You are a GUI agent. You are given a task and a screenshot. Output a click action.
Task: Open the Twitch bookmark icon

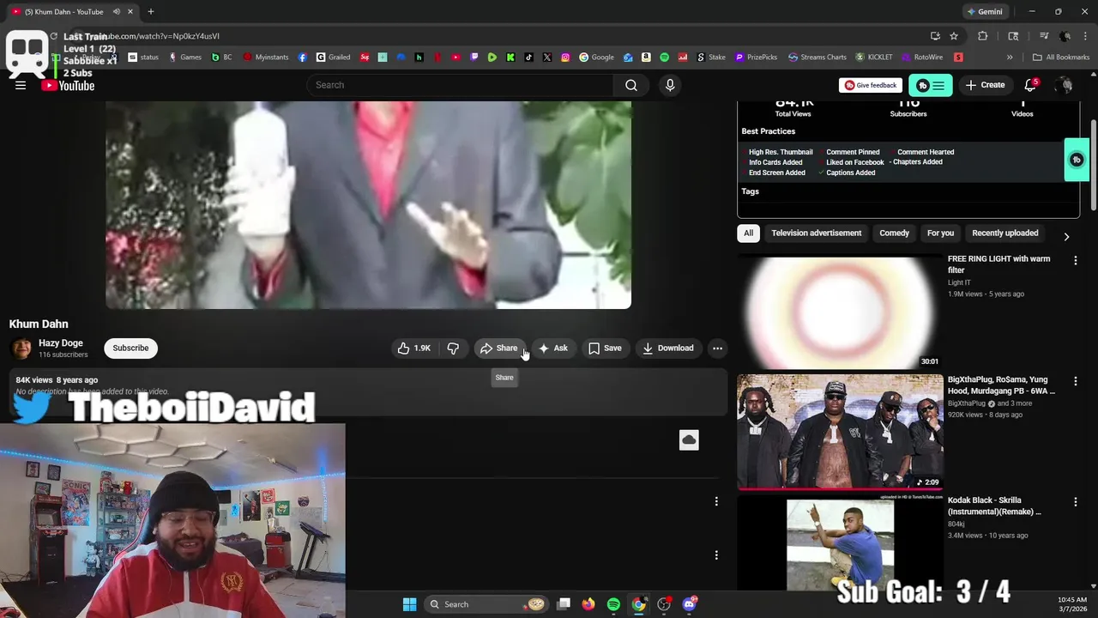click(474, 58)
